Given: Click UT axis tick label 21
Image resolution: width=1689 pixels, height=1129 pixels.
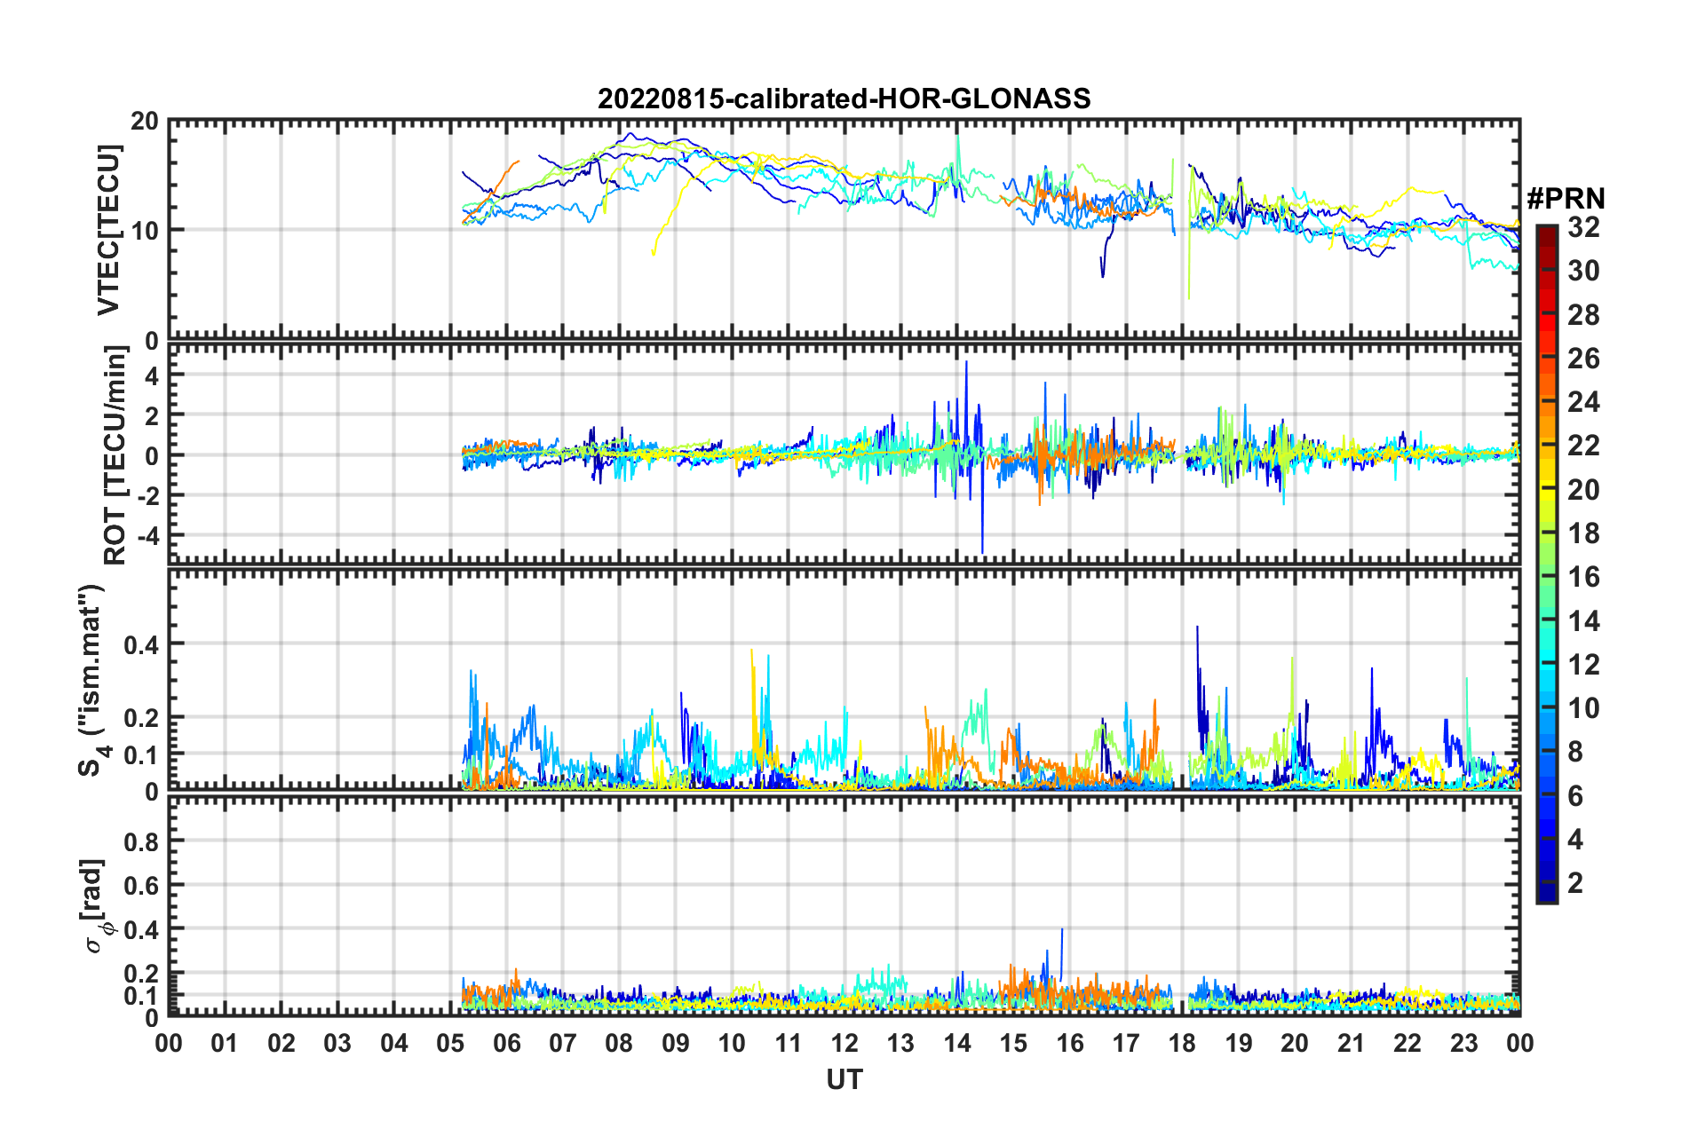Looking at the screenshot, I should 1352,1044.
